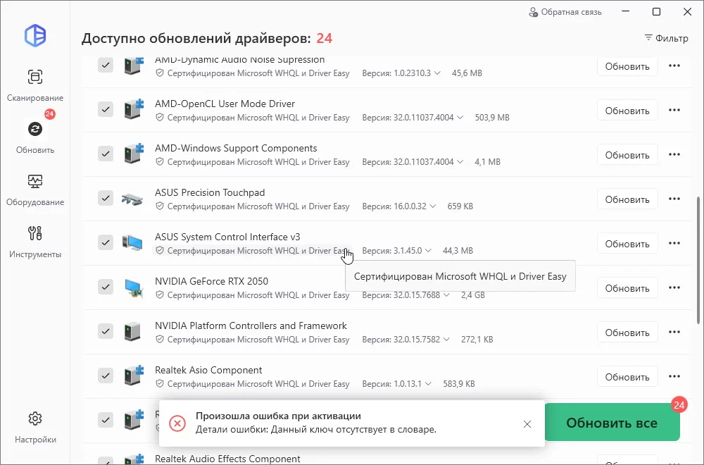Open the Фильтр filter menu
704x465 pixels.
[666, 38]
